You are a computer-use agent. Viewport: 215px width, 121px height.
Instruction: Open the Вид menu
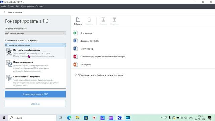click(x=18, y=6)
